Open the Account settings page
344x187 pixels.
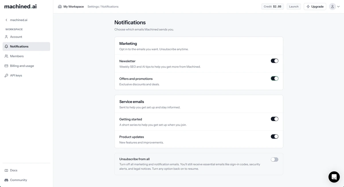(x=26, y=37)
